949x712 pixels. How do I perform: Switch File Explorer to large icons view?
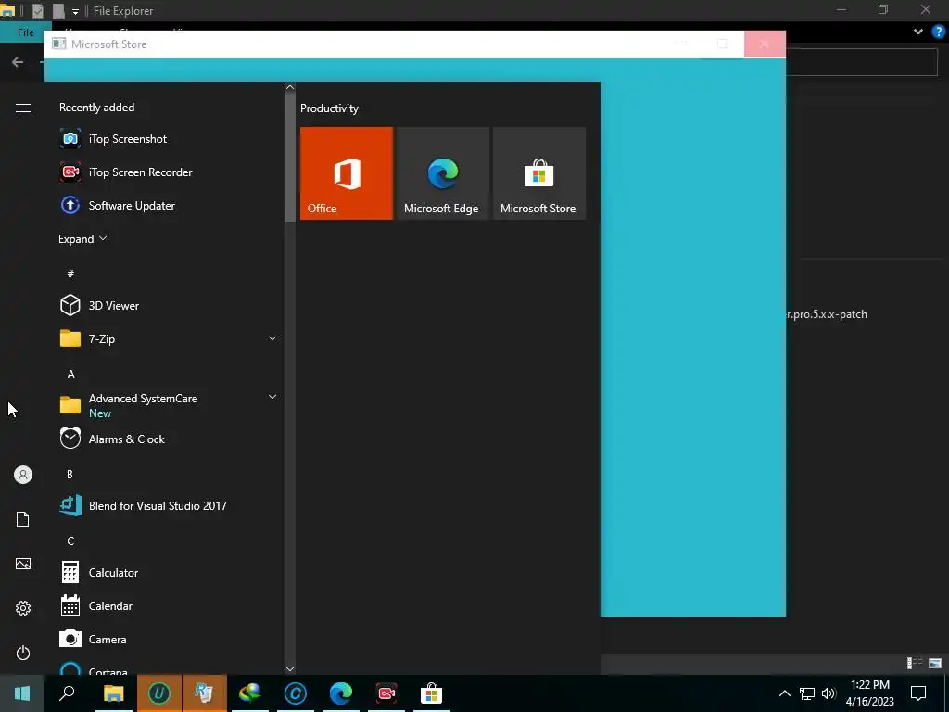935,664
